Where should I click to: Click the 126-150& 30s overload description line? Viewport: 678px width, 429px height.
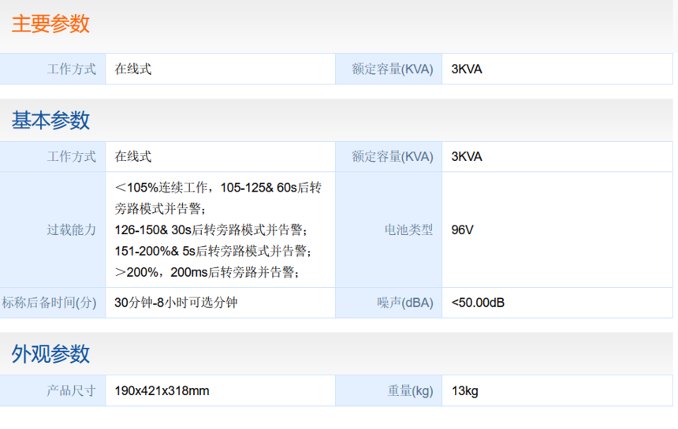210,230
